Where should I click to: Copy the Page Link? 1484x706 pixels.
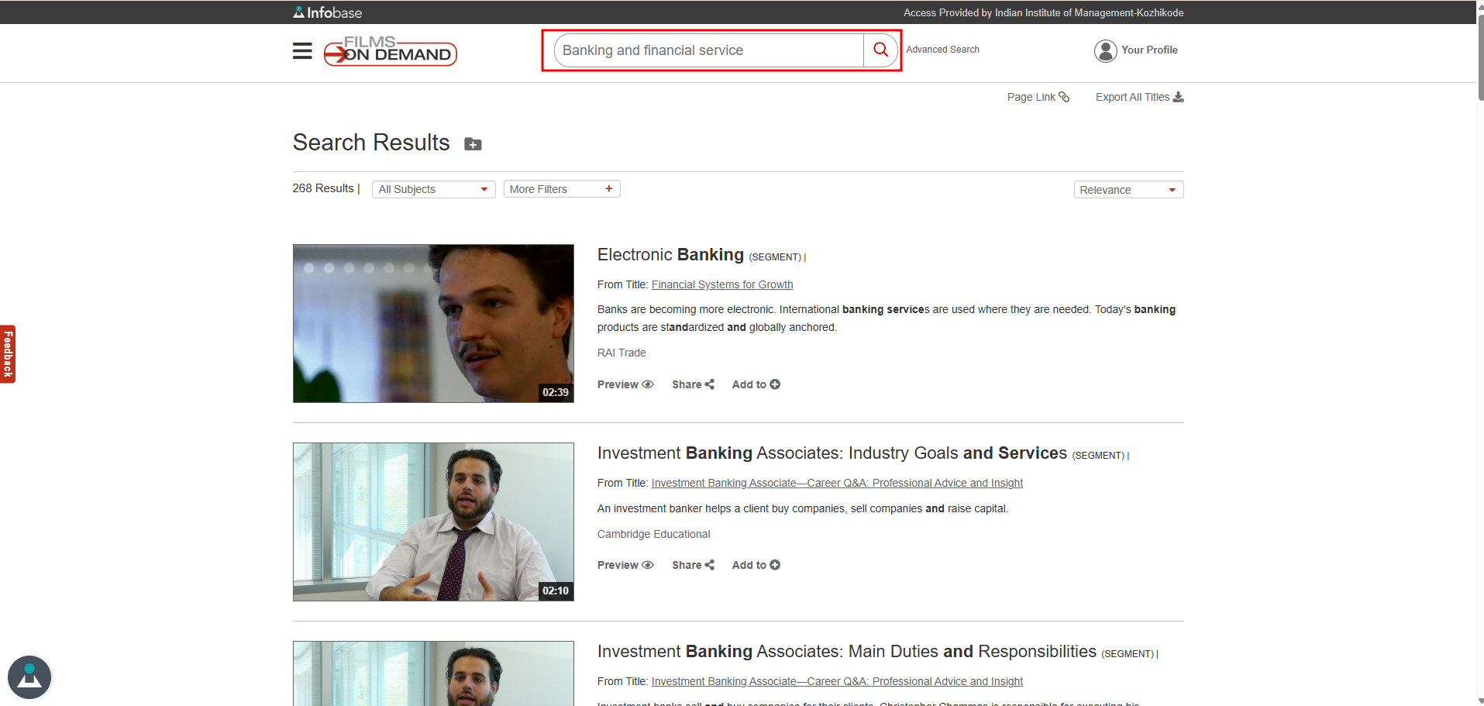coord(1038,97)
